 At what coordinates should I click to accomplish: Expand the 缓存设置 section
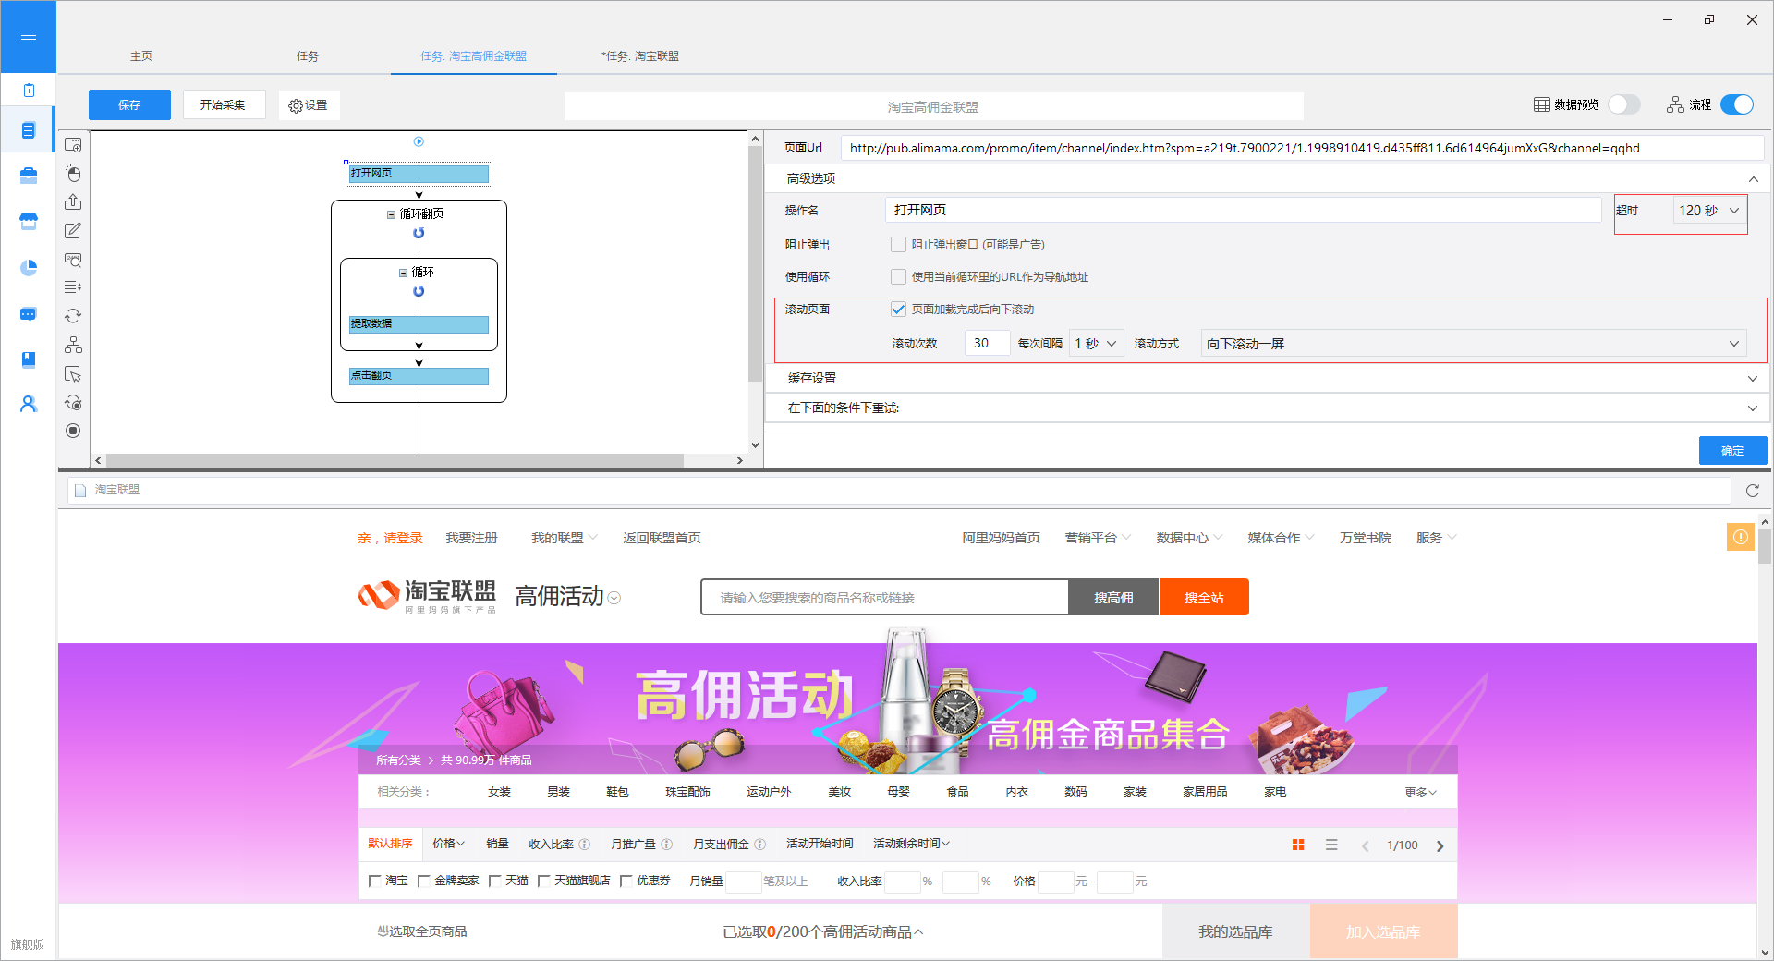pyautogui.click(x=1753, y=379)
